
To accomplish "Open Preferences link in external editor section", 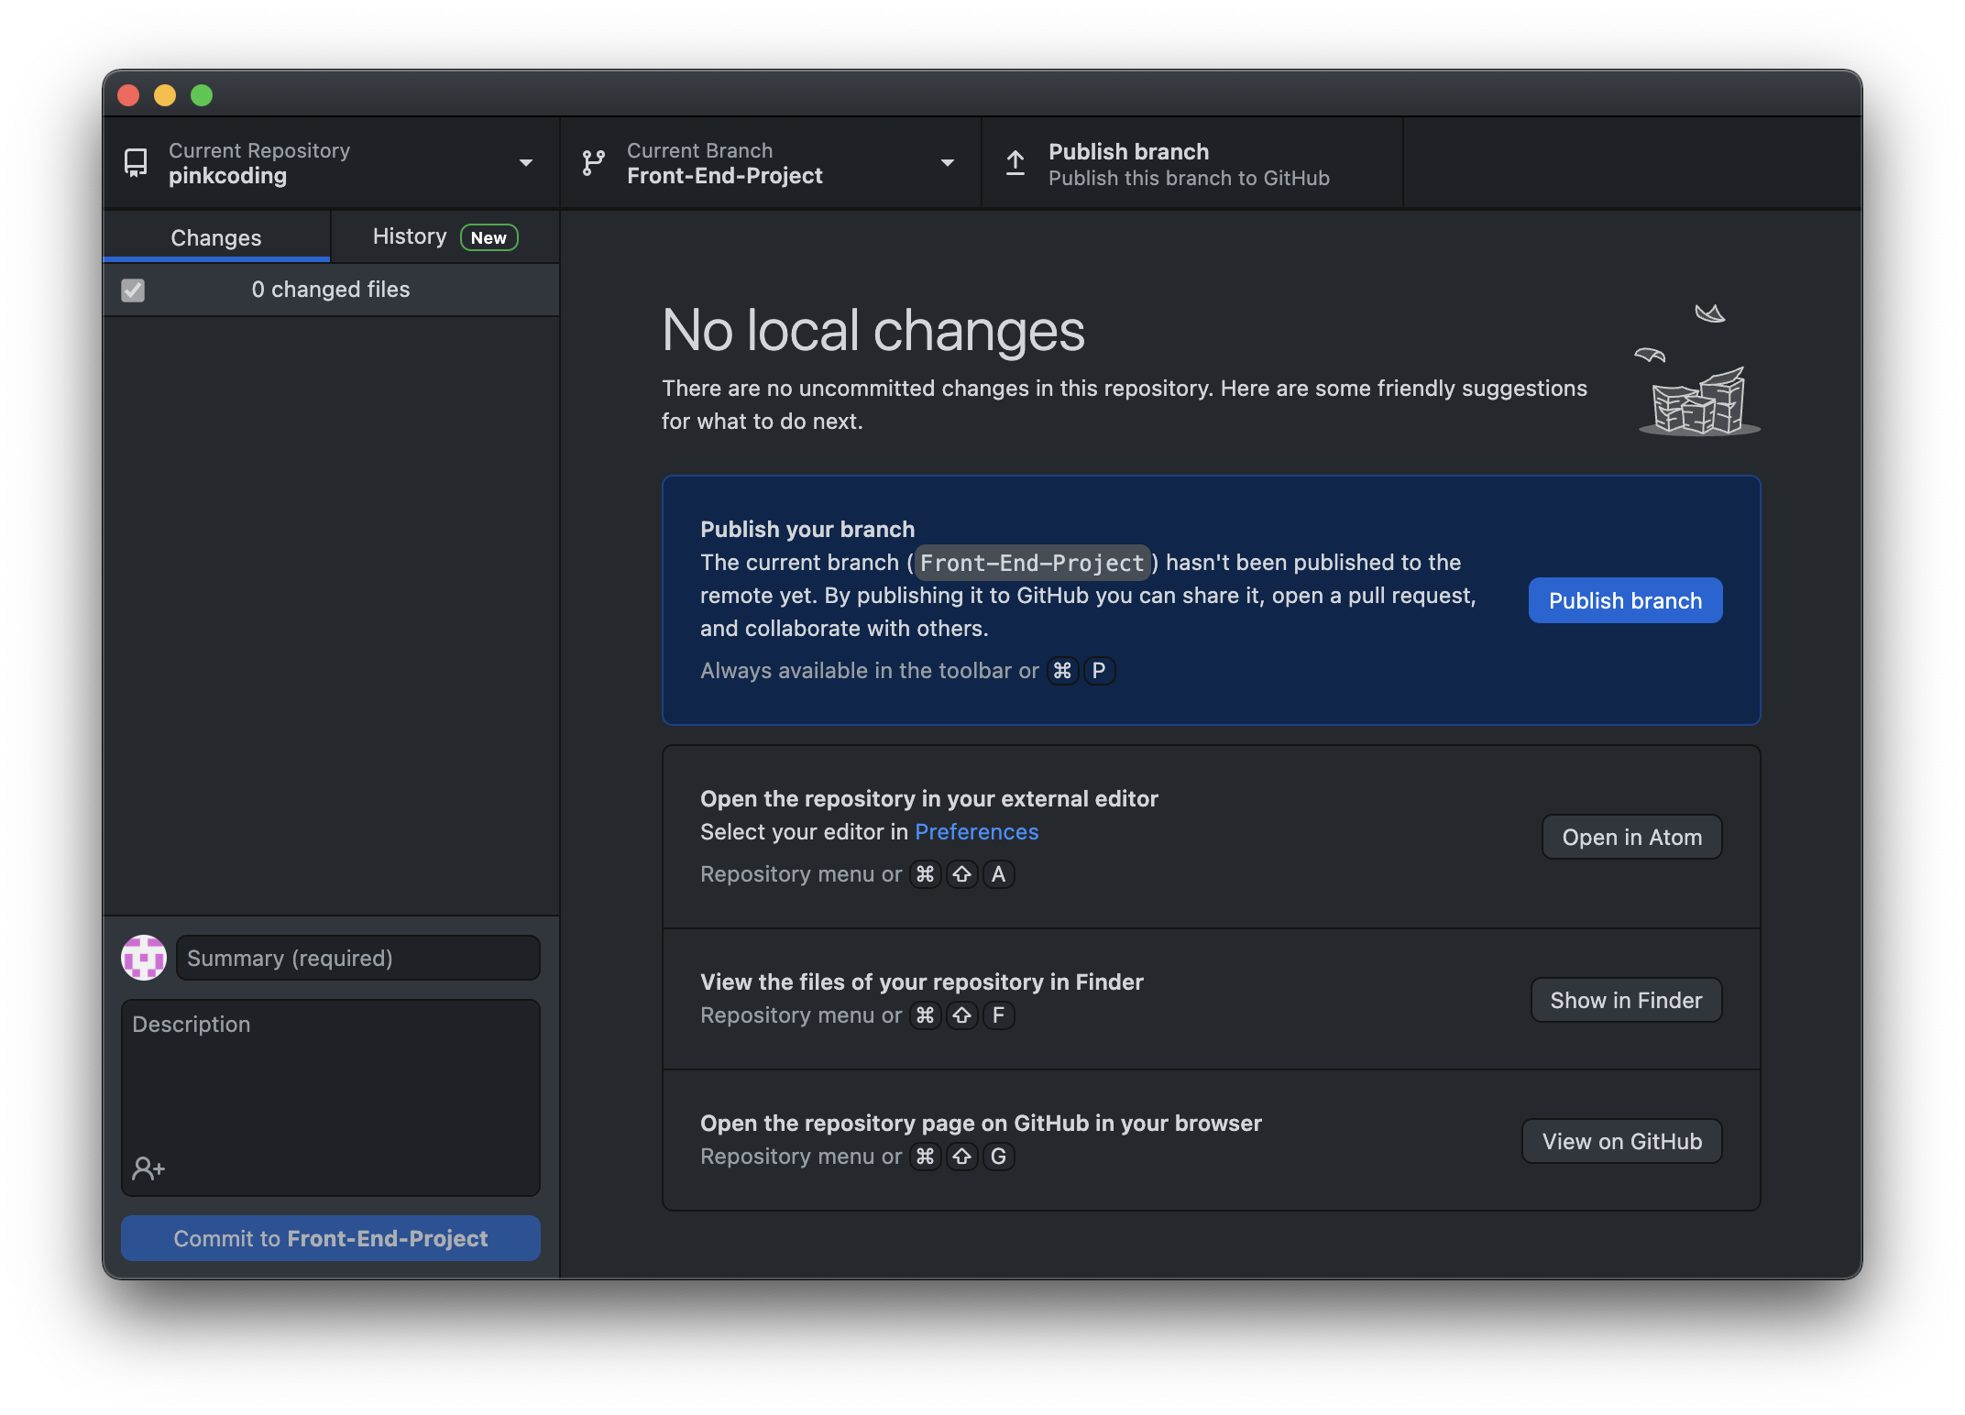I will pos(976,831).
